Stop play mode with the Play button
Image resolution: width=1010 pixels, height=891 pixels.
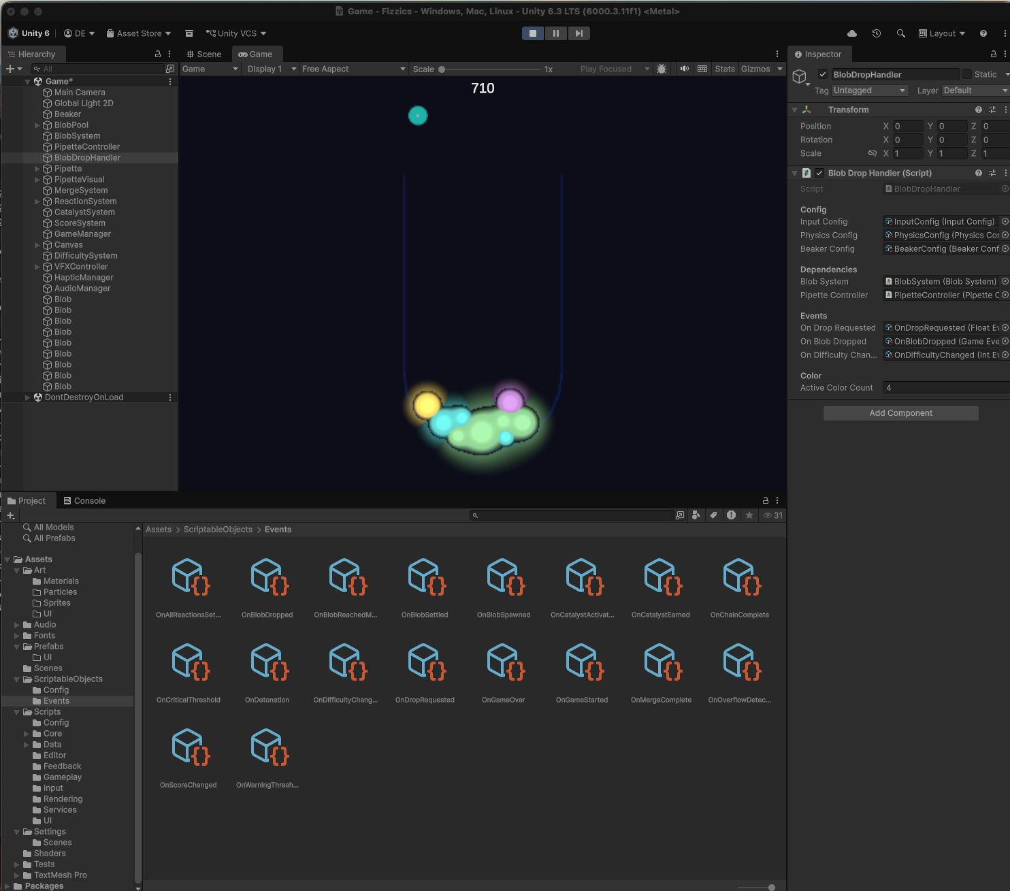(533, 33)
